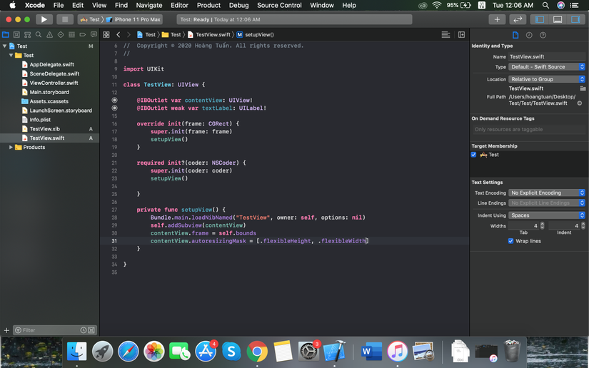Click the Run (play) button
The width and height of the screenshot is (589, 368).
click(x=44, y=19)
